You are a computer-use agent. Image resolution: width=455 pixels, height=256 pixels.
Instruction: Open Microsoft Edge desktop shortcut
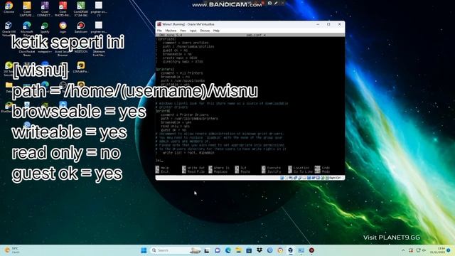(27, 28)
